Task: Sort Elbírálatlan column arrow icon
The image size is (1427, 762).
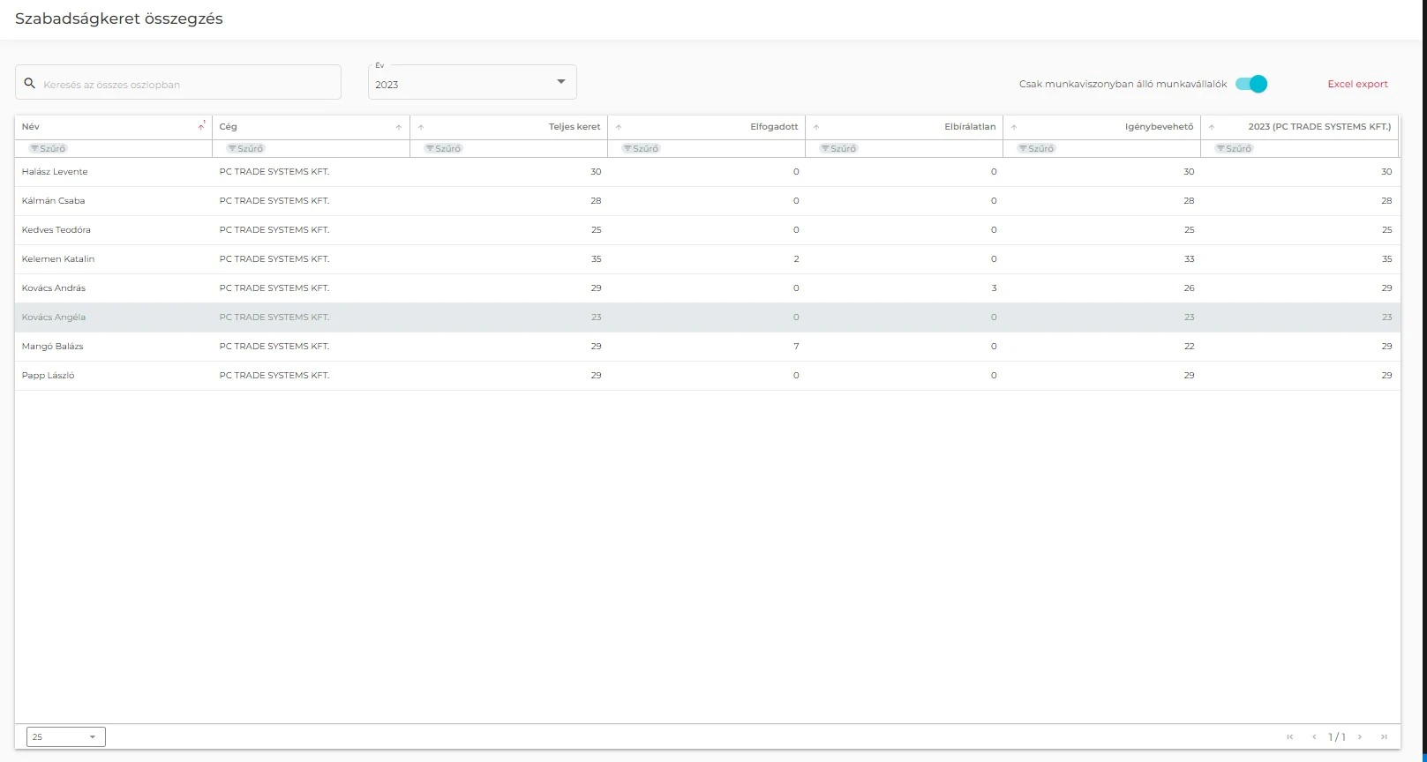Action: click(x=816, y=127)
